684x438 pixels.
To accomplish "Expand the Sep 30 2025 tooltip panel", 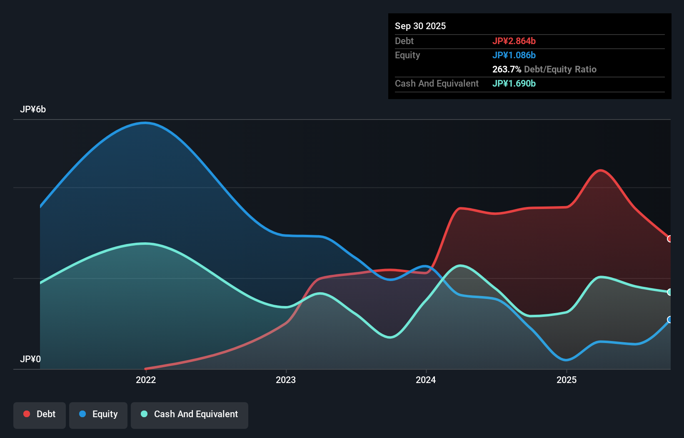I will pos(420,26).
